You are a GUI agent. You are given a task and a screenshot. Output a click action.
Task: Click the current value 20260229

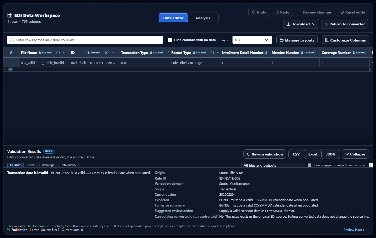tap(226, 195)
